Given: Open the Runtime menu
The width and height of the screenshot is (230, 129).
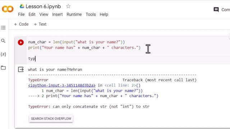Looking at the screenshot, I should (74, 14).
